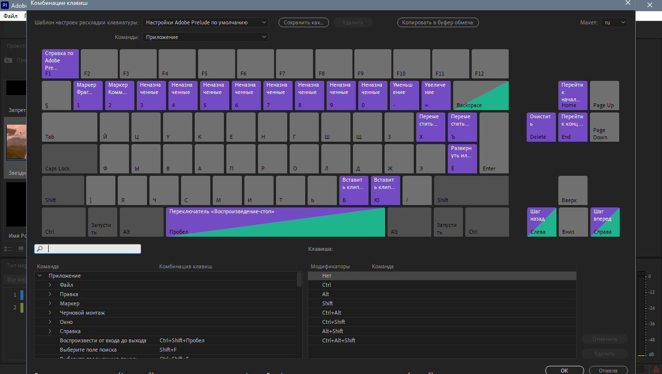Image resolution: width=662 pixels, height=374 pixels.
Task: Select the Шаг назад left arrow key
Action: 541,222
